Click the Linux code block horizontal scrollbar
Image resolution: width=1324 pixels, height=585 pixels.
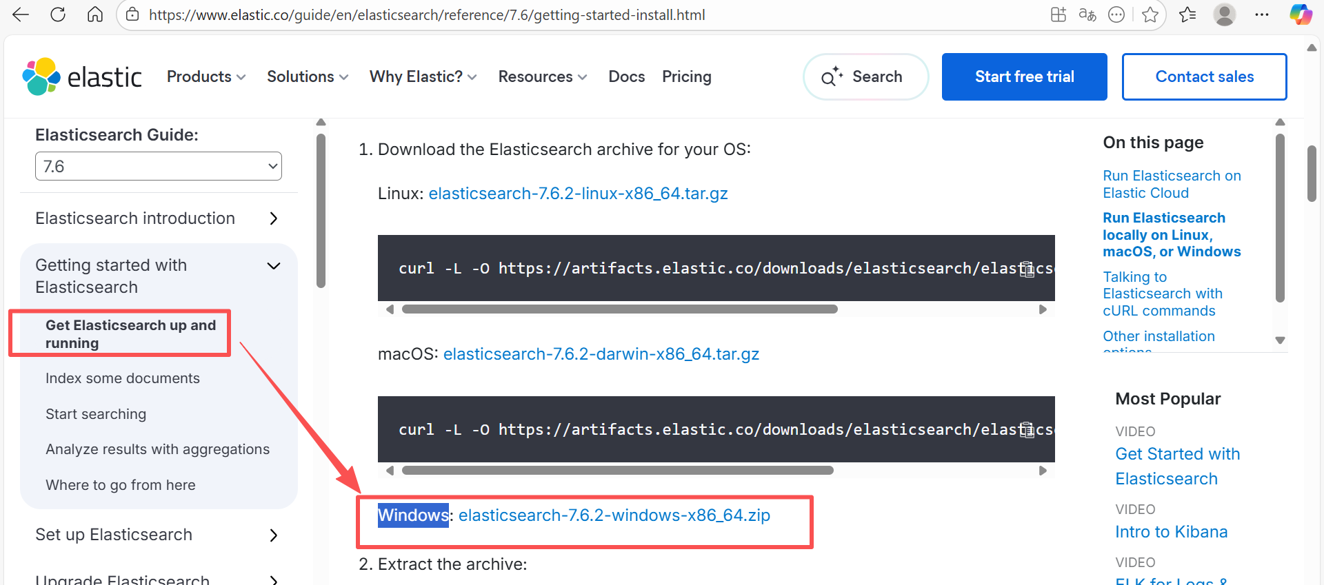(x=620, y=309)
